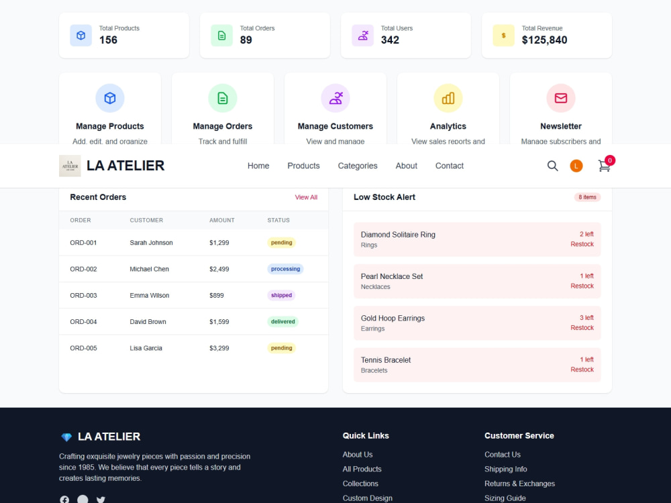Open Contact in the navbar
Viewport: 671px width, 503px height.
450,166
